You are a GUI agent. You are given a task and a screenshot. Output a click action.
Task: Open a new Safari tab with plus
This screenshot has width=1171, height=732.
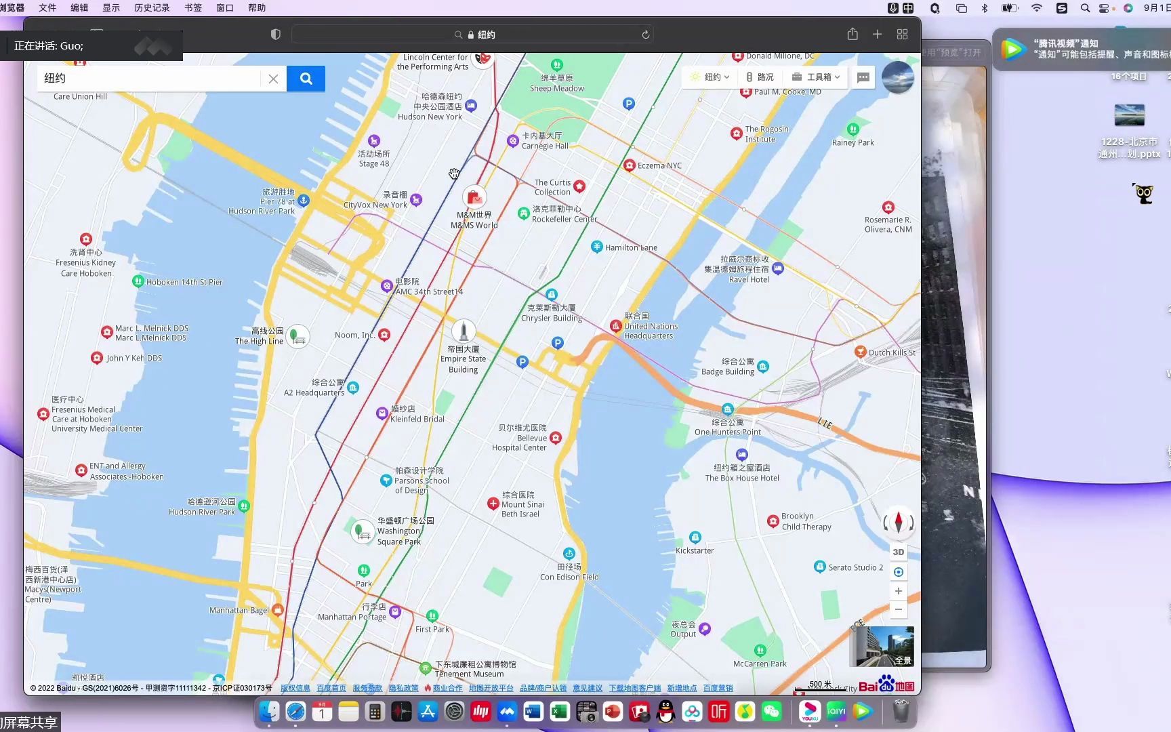877,34
